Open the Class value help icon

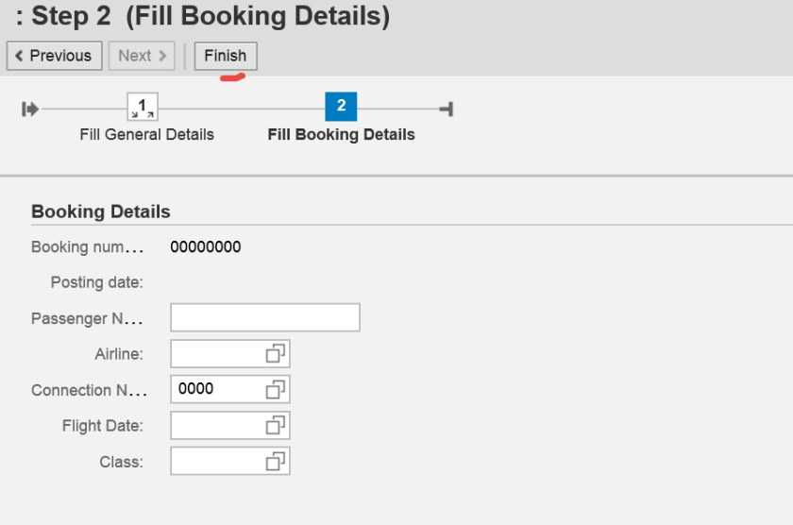pos(276,462)
